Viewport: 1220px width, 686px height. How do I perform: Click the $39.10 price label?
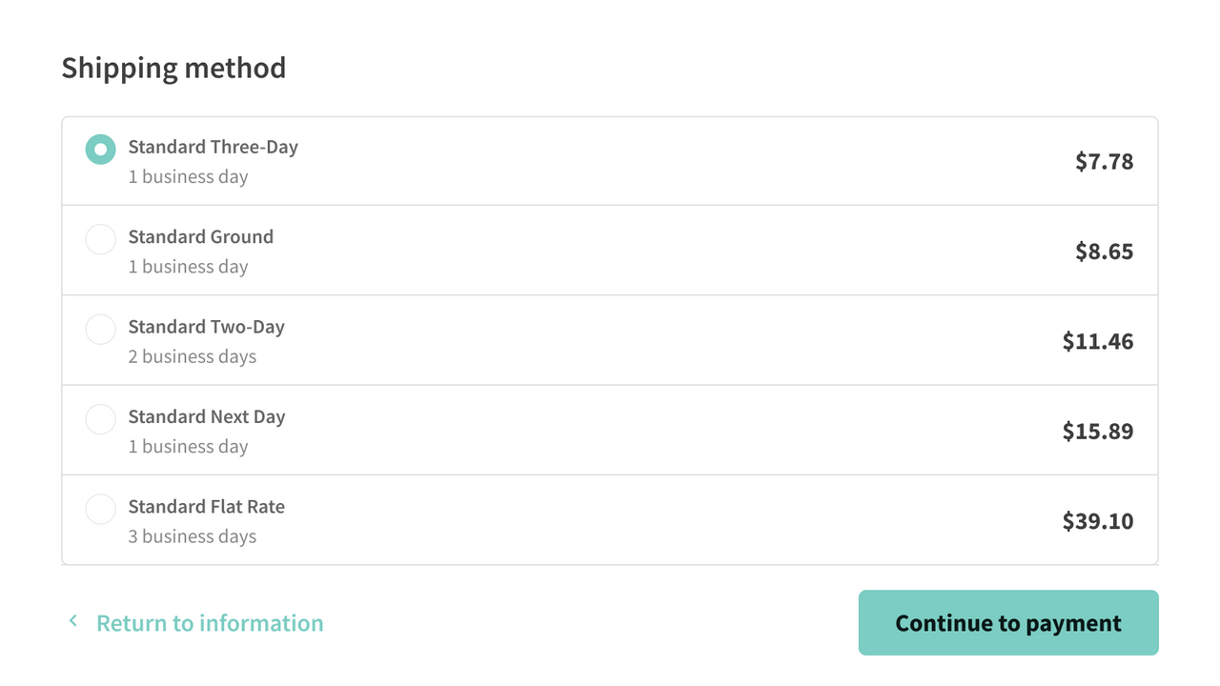[x=1098, y=520]
